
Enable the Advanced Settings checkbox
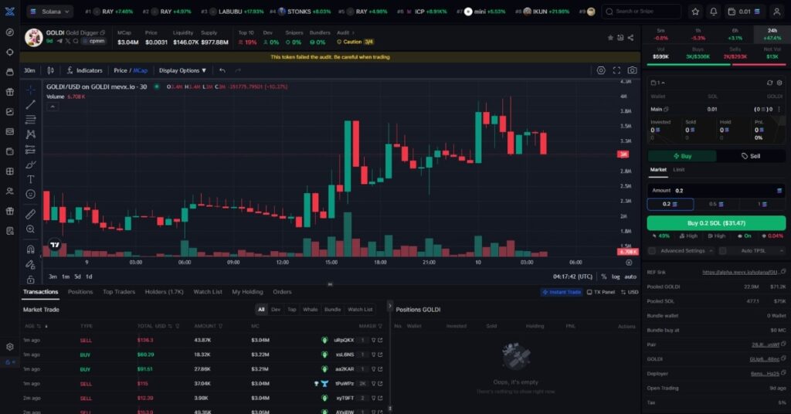(x=652, y=250)
